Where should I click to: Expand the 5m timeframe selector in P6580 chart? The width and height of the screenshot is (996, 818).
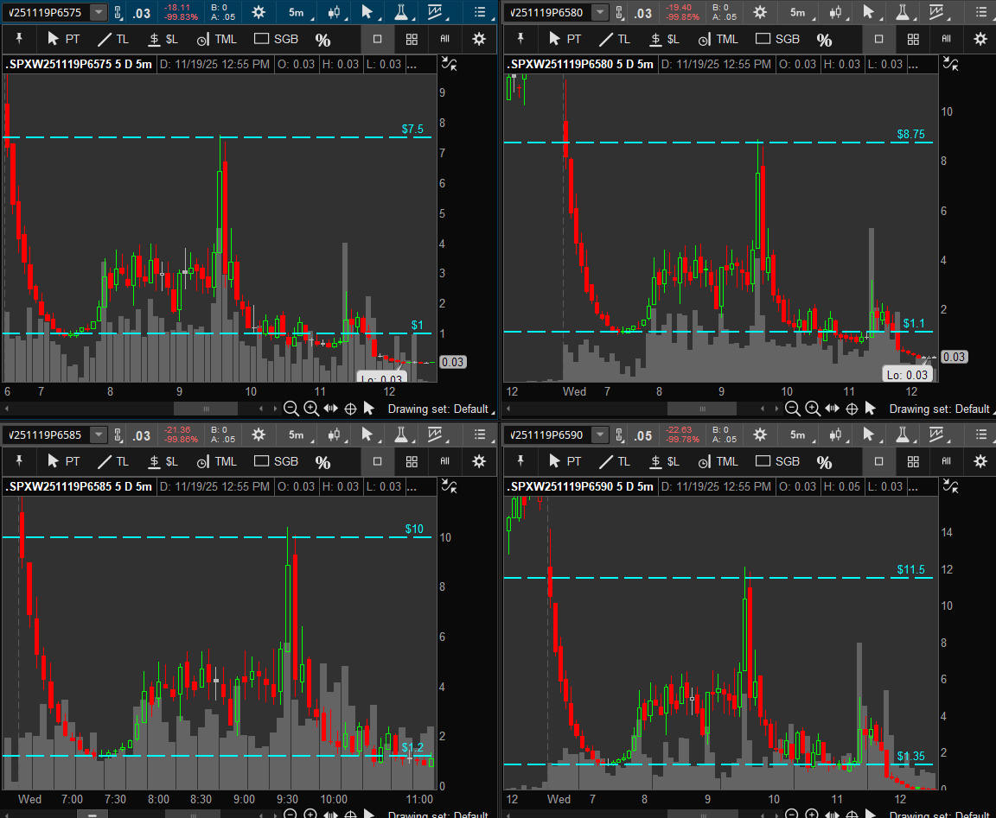click(x=797, y=12)
